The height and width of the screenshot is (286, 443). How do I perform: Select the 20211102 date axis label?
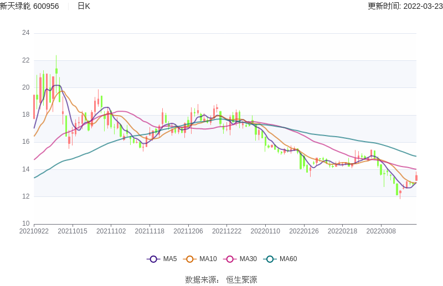[111, 231]
